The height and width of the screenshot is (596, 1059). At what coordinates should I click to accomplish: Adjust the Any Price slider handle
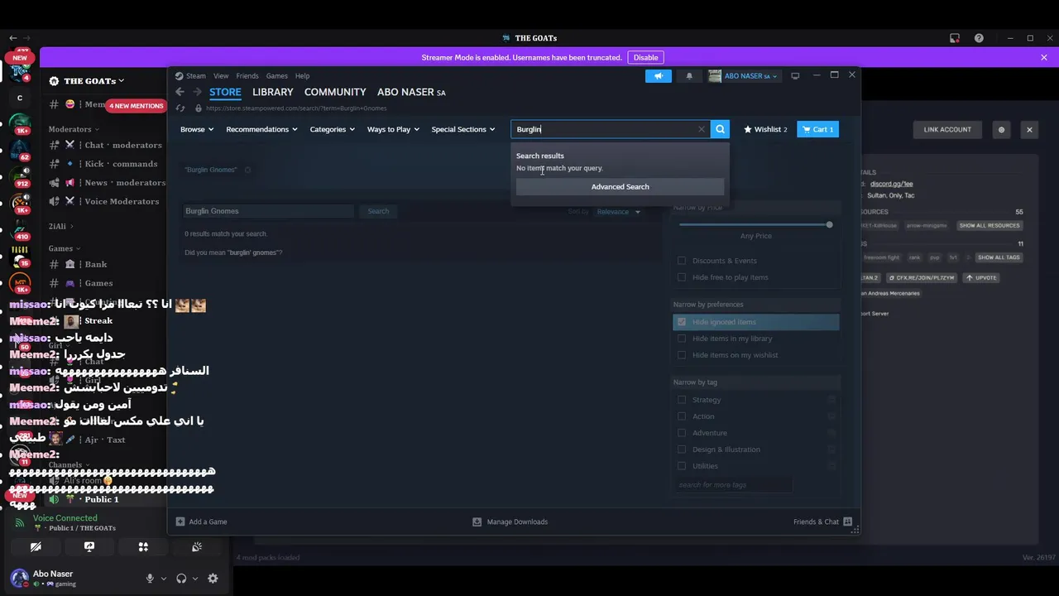tap(829, 224)
